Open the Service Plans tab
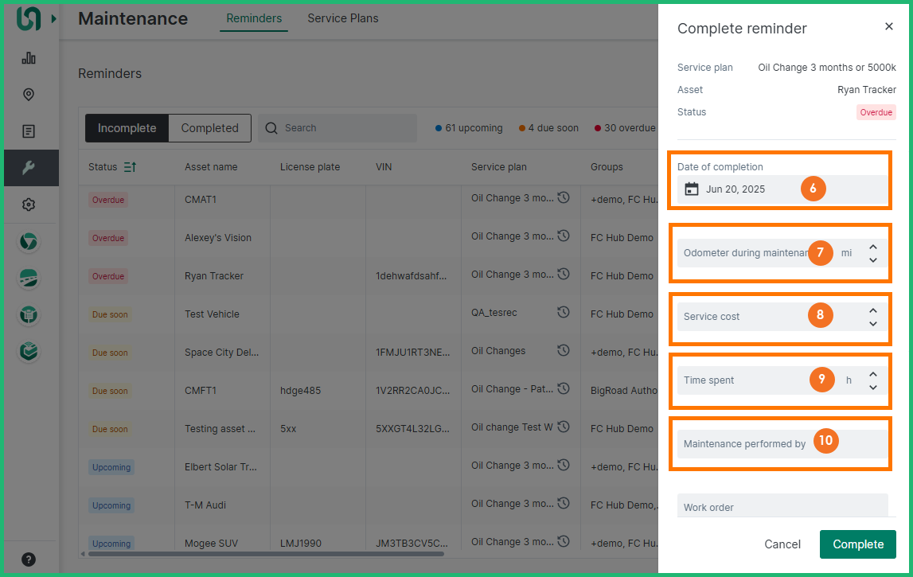The height and width of the screenshot is (577, 913). click(x=343, y=18)
